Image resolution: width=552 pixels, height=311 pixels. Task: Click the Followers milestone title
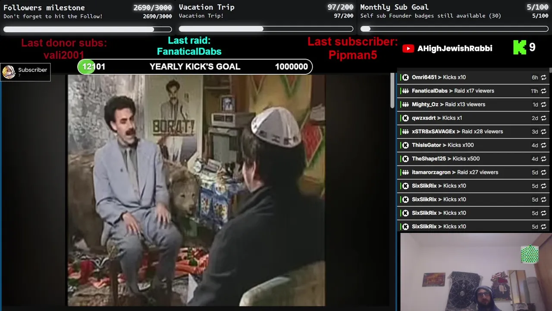[x=44, y=7]
